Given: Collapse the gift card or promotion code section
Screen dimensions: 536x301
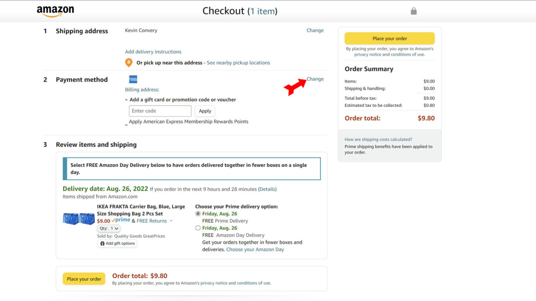Looking at the screenshot, I should pyautogui.click(x=126, y=99).
